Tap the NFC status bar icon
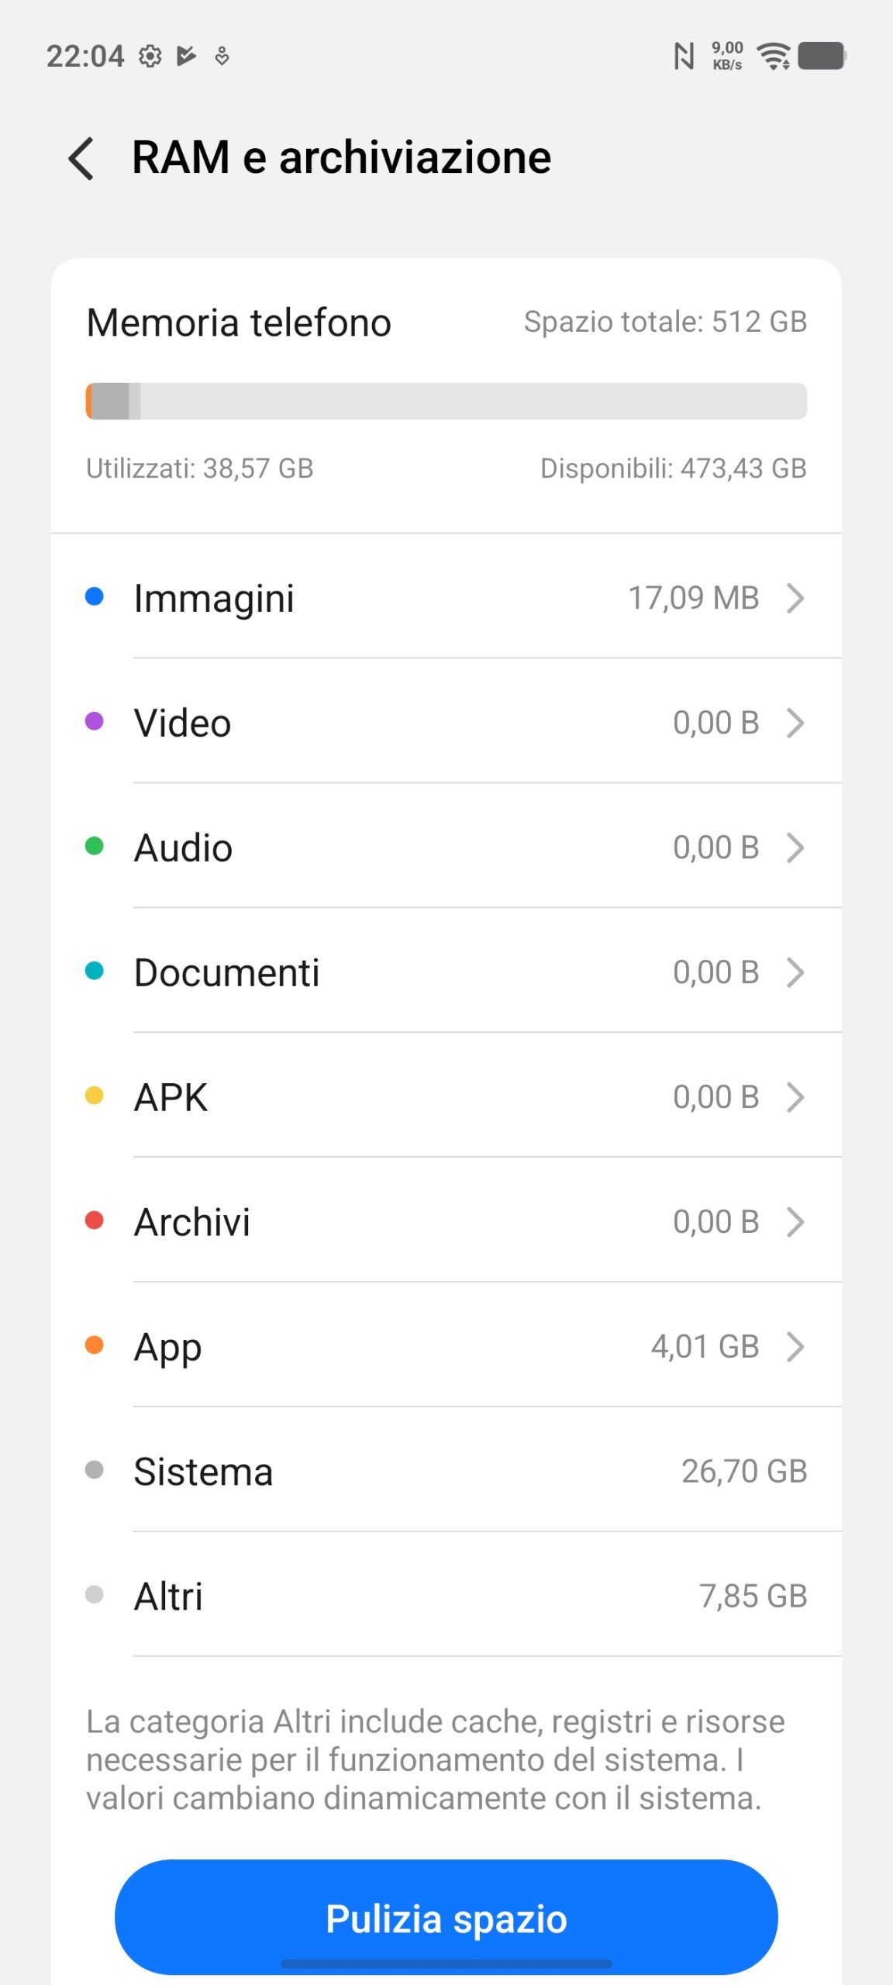Screen dimensions: 893x1985 point(684,56)
